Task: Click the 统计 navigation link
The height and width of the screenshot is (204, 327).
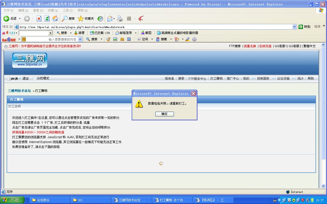Action: click(301, 79)
